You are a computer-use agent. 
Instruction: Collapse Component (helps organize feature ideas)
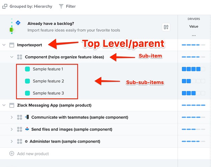[x=12, y=57]
